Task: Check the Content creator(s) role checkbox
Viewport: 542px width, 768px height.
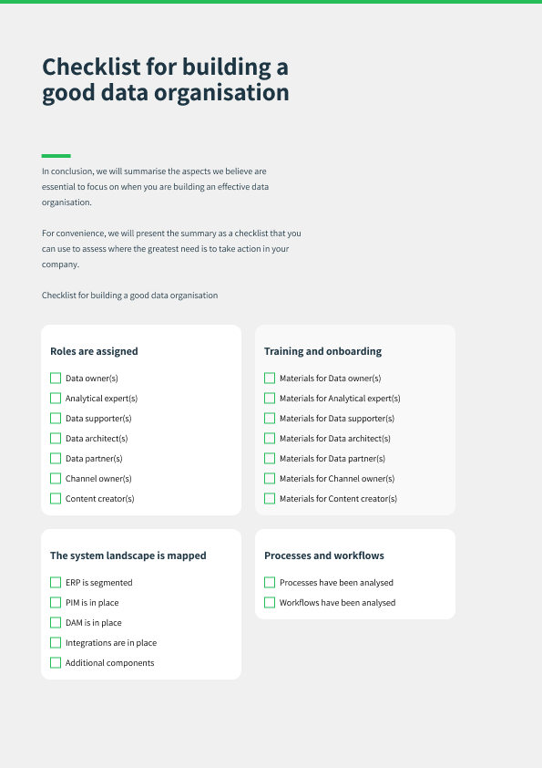Action: point(56,499)
